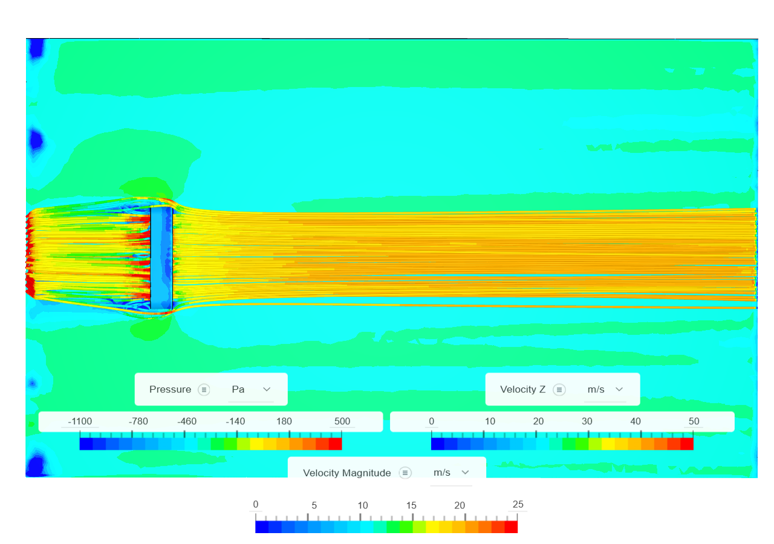The image size is (774, 544).
Task: Click the Velocity Z legend color bar
Action: coord(562,444)
